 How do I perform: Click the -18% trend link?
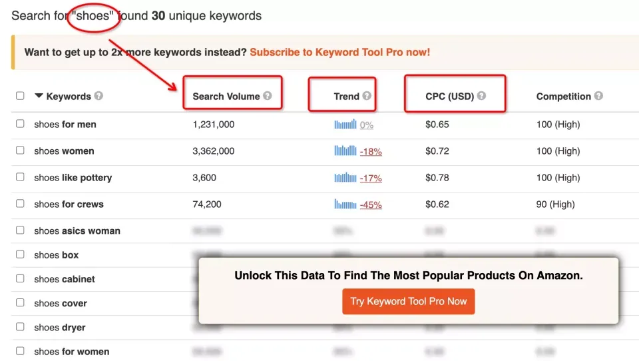click(371, 152)
